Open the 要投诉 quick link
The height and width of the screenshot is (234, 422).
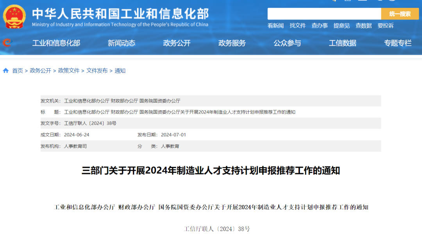(x=386, y=25)
